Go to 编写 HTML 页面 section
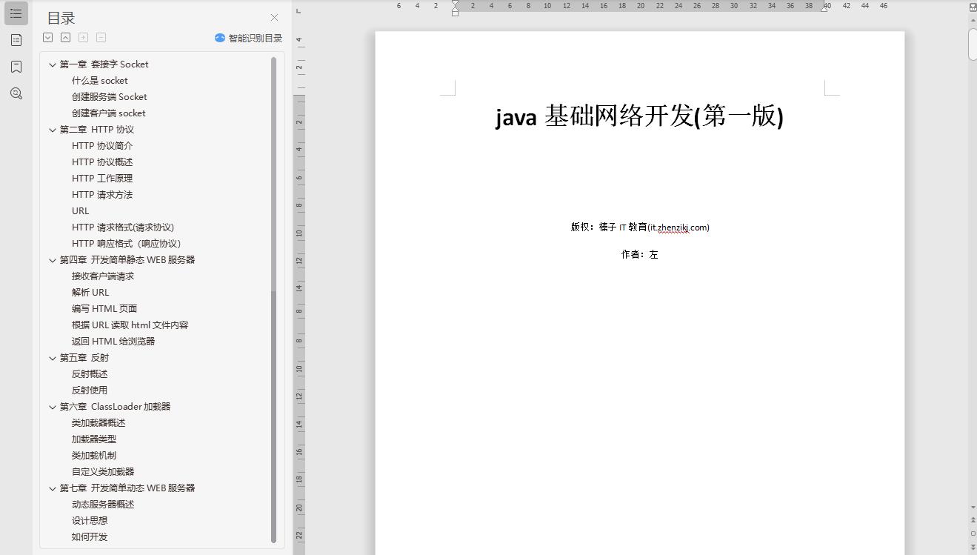 pos(104,309)
